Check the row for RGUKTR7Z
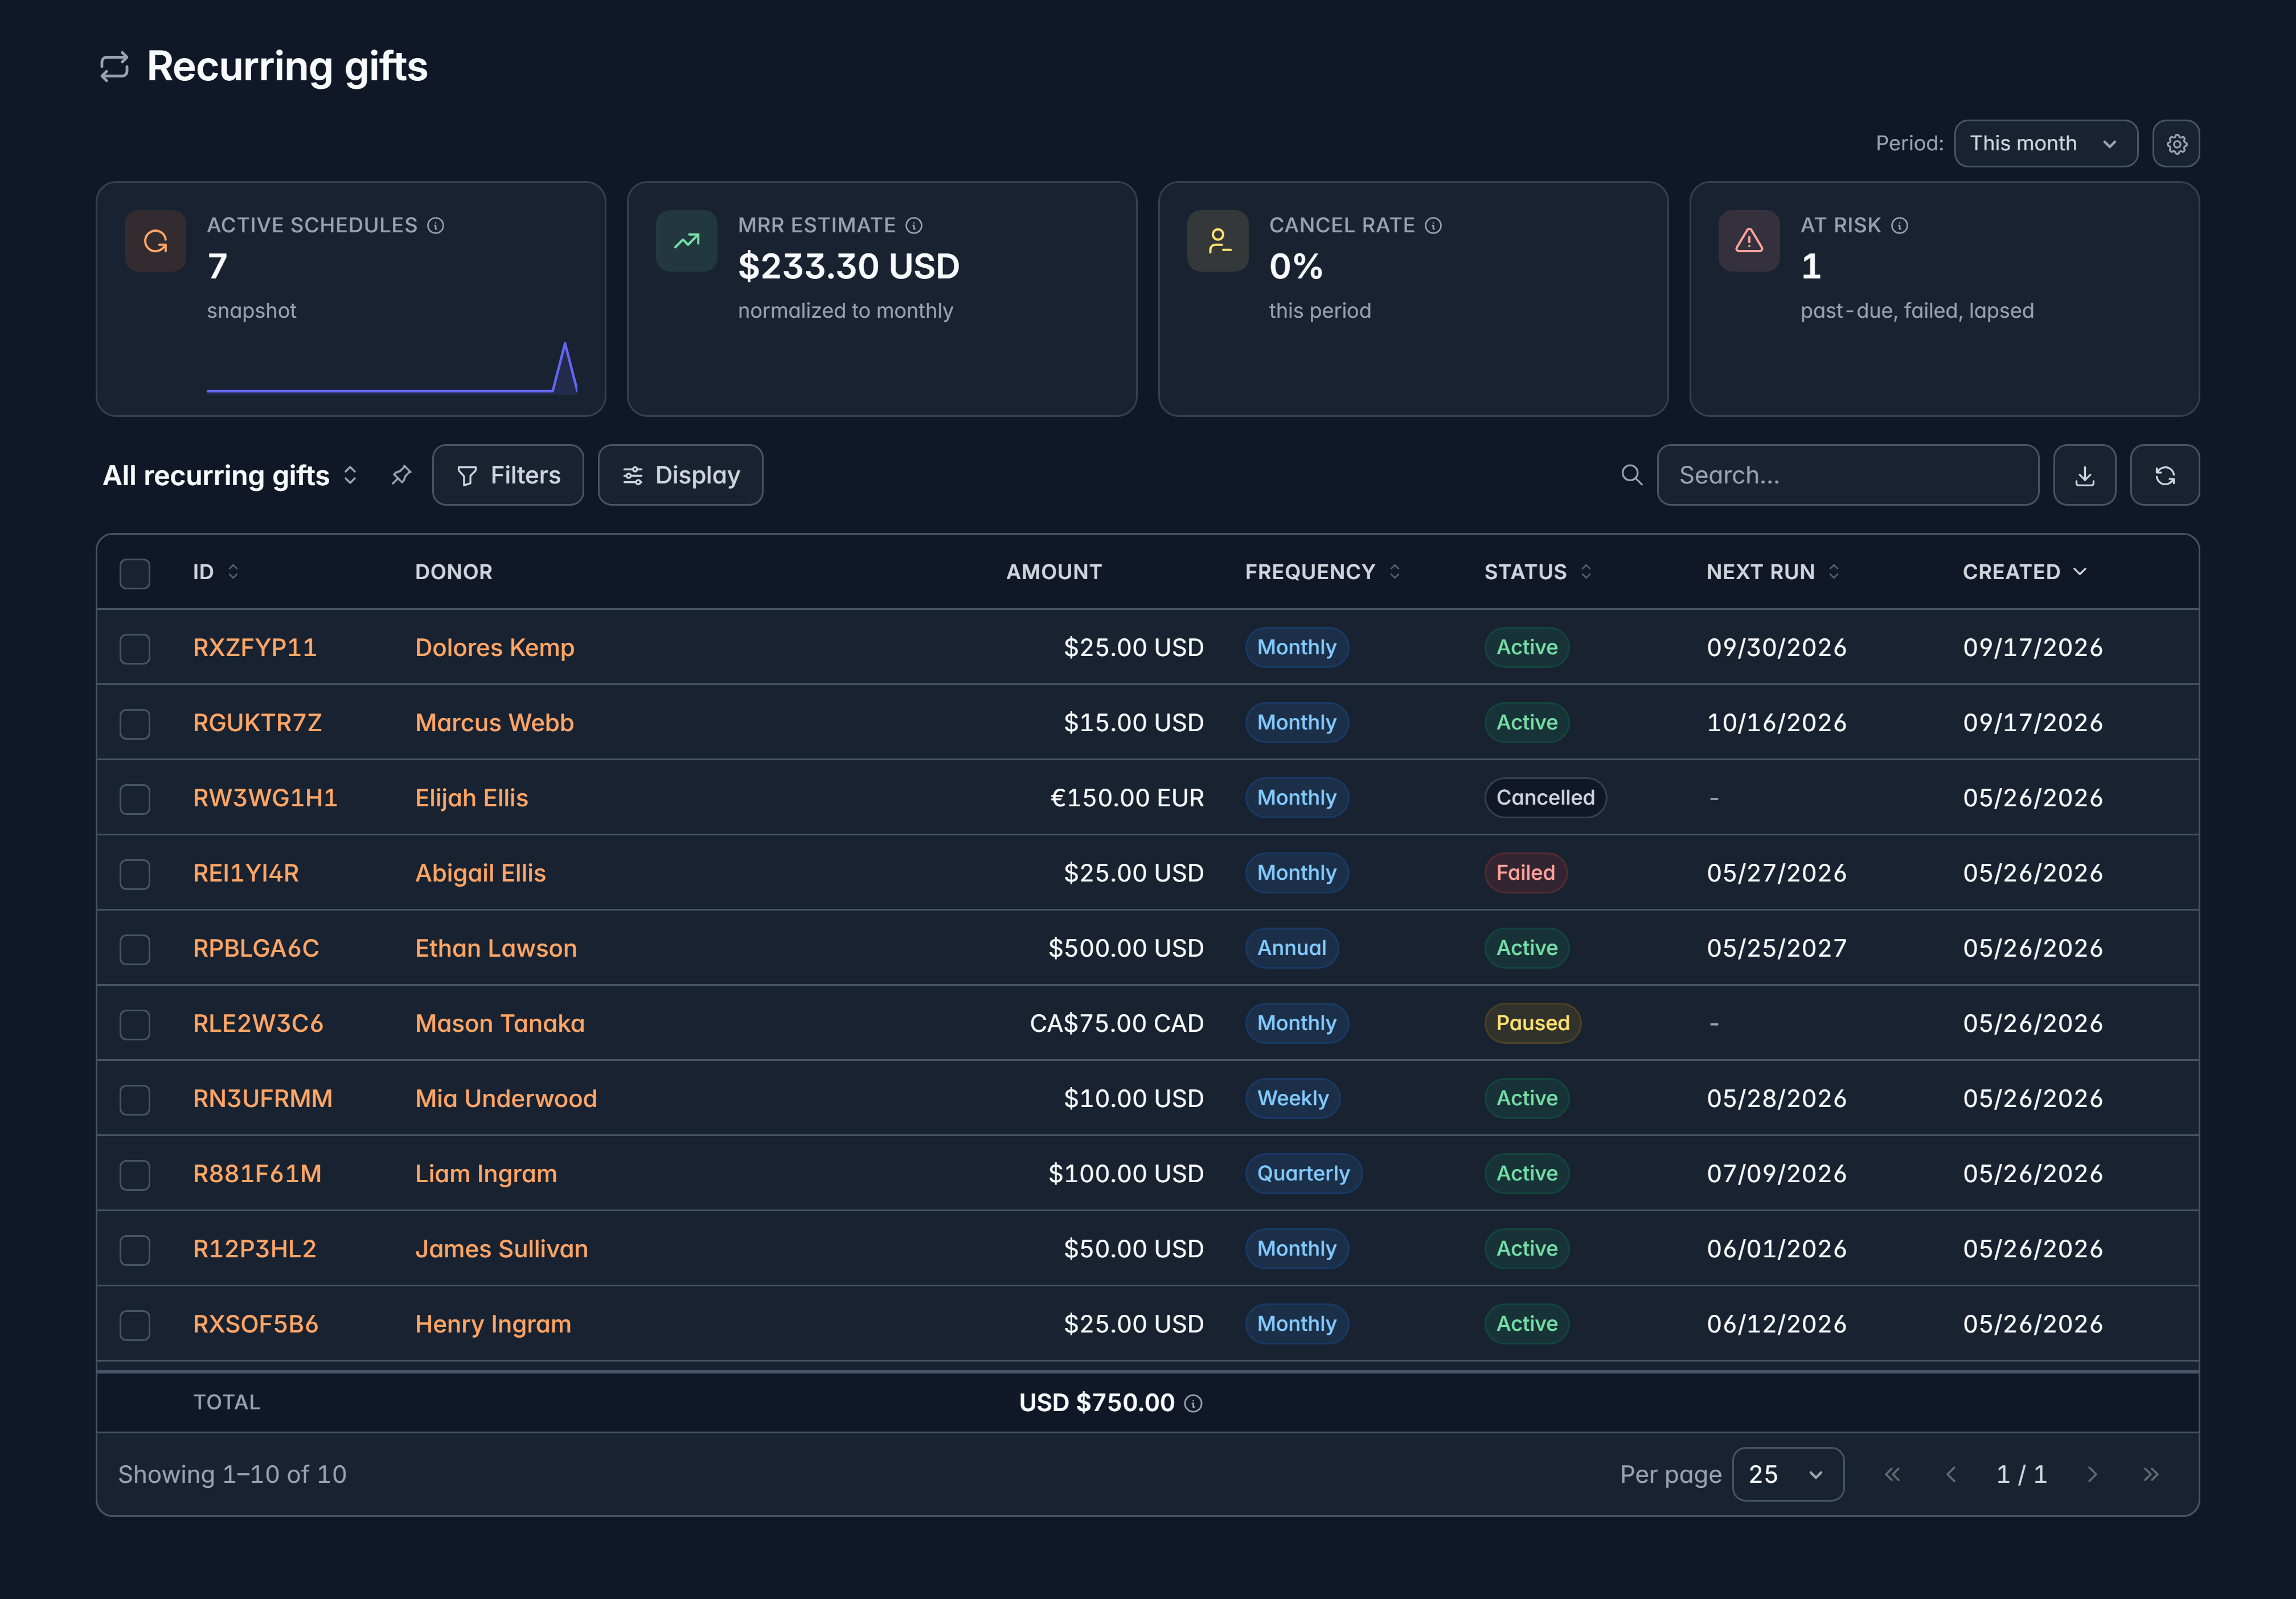Image resolution: width=2296 pixels, height=1599 pixels. (135, 723)
